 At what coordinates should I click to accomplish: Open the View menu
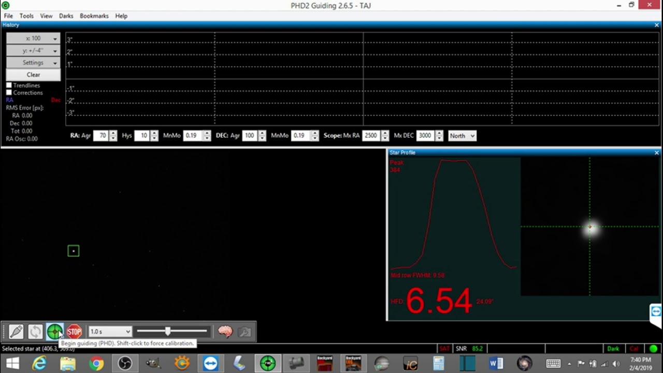(46, 16)
